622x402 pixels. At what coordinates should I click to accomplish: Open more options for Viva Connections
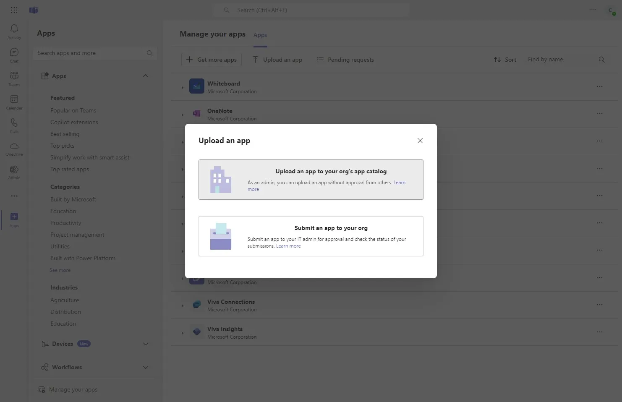click(x=600, y=305)
